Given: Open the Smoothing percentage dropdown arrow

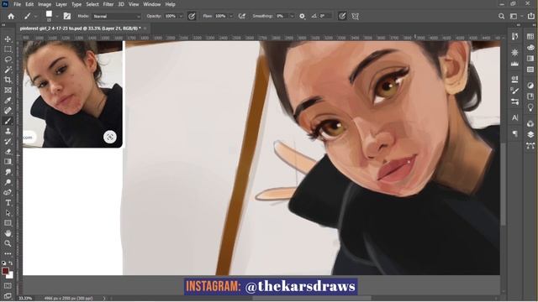Looking at the screenshot, I should click(292, 16).
